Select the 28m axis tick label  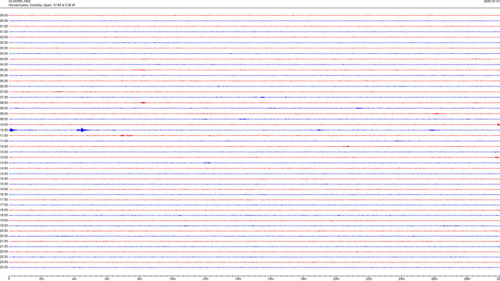(467, 279)
